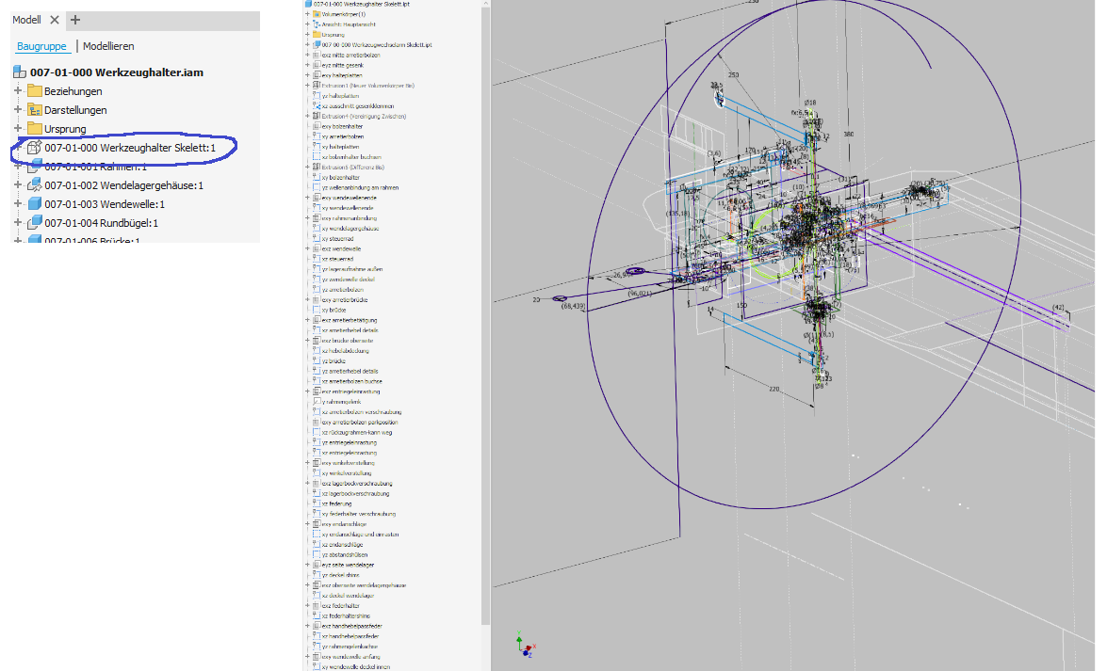The image size is (1107, 671).
Task: Select 007-00-000 Werkzeugwechselarm Skelett.ipt derived part
Action: click(377, 44)
